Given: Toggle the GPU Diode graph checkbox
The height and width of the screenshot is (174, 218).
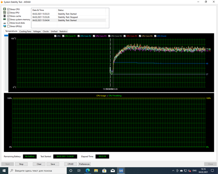Looking at the screenshot, I should coord(155,36).
